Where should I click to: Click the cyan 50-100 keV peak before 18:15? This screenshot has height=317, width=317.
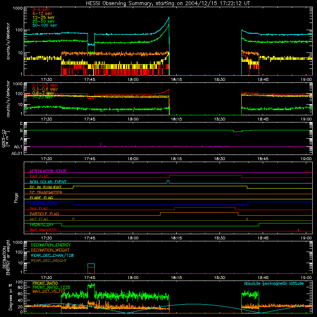169,18
